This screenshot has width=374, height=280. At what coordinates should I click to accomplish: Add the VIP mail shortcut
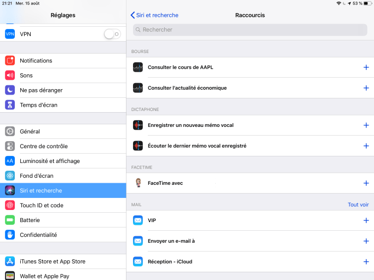tap(366, 220)
